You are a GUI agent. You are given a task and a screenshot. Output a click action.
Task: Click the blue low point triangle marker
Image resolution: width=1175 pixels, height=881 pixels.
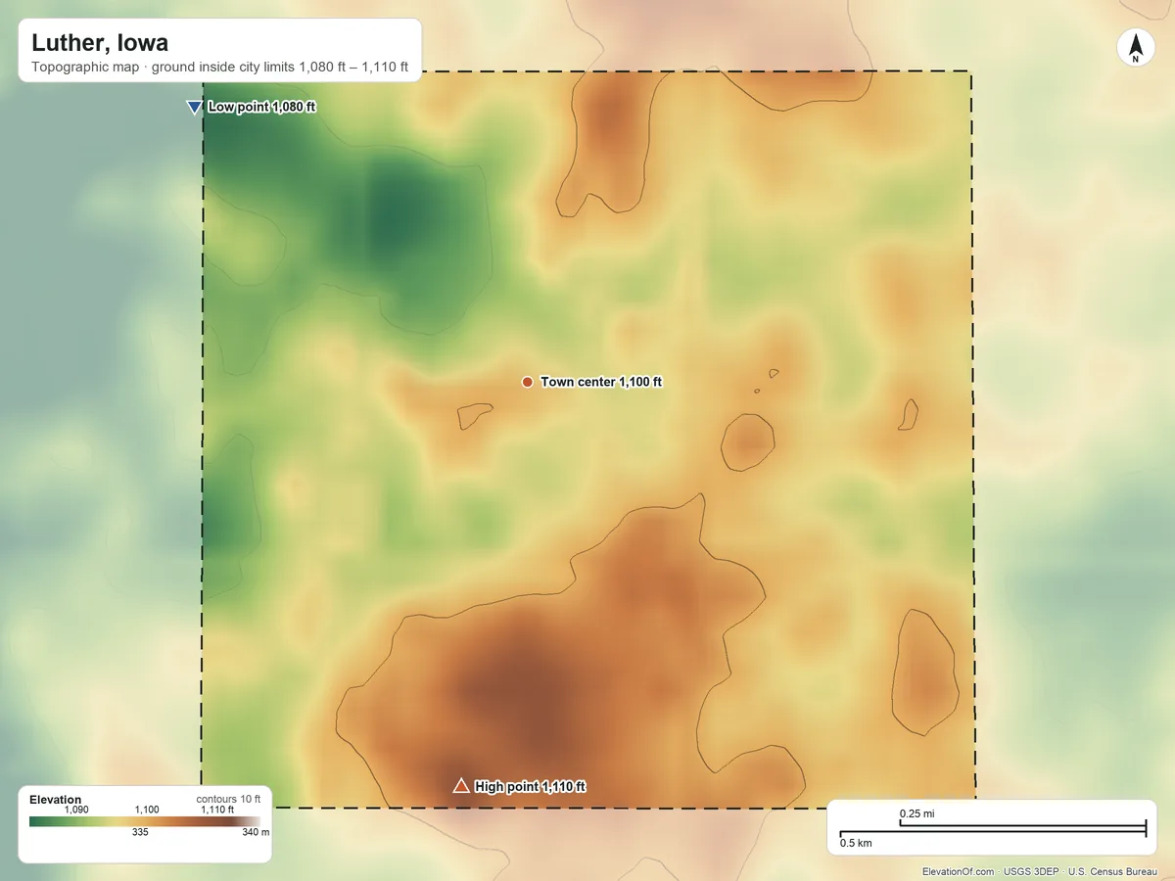pos(194,107)
